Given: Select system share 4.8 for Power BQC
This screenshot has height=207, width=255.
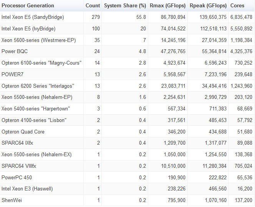Looking at the screenshot, I should pyautogui.click(x=142, y=51).
